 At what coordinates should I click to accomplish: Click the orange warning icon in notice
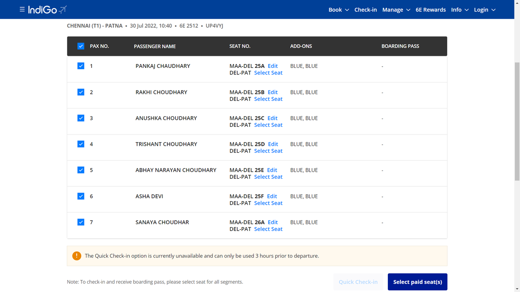point(77,256)
